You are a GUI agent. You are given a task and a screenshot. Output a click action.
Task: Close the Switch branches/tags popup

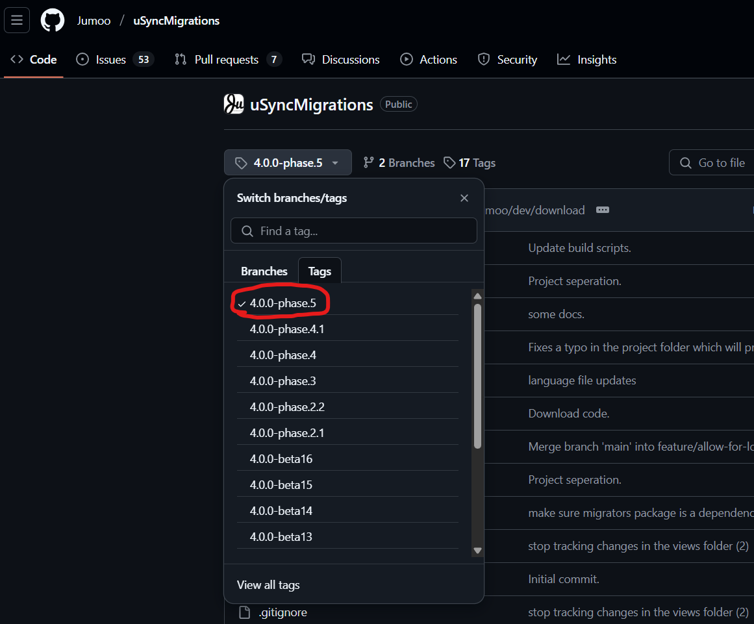(464, 198)
